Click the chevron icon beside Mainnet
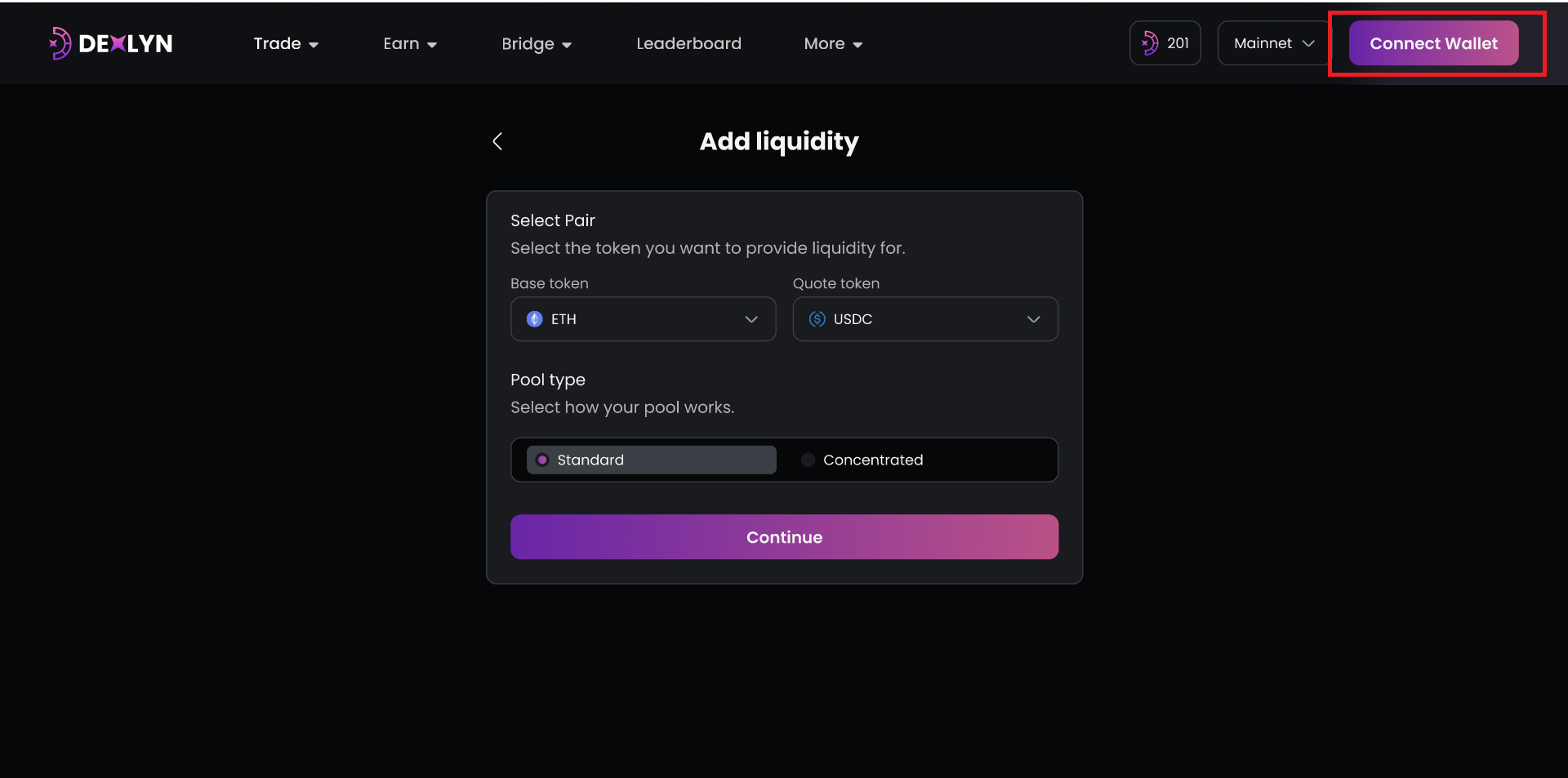The width and height of the screenshot is (1568, 778). pos(1308,42)
